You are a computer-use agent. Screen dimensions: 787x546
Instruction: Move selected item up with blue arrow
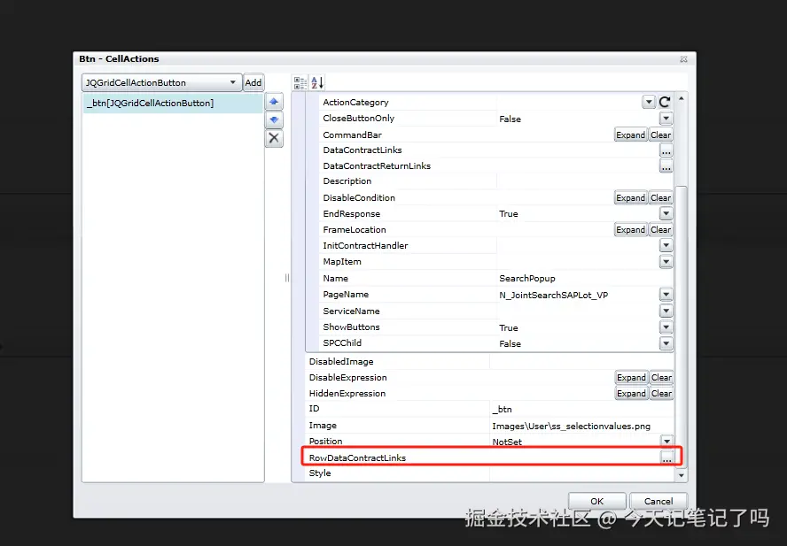point(274,102)
